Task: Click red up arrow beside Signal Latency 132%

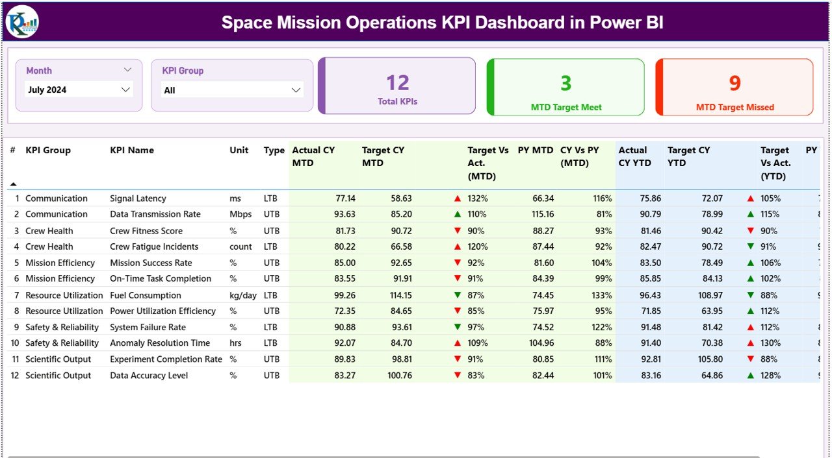Action: pyautogui.click(x=458, y=198)
